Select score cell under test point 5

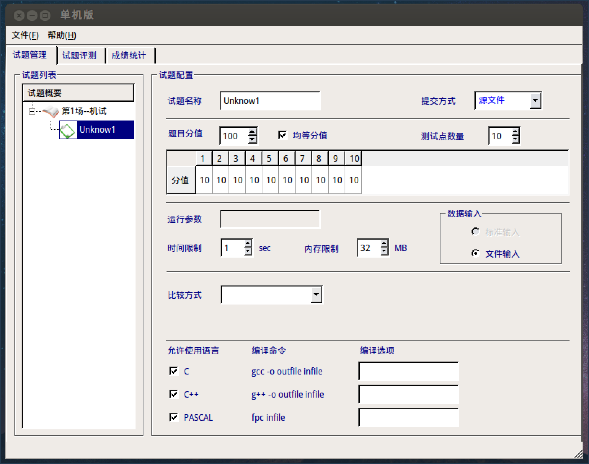pos(270,180)
